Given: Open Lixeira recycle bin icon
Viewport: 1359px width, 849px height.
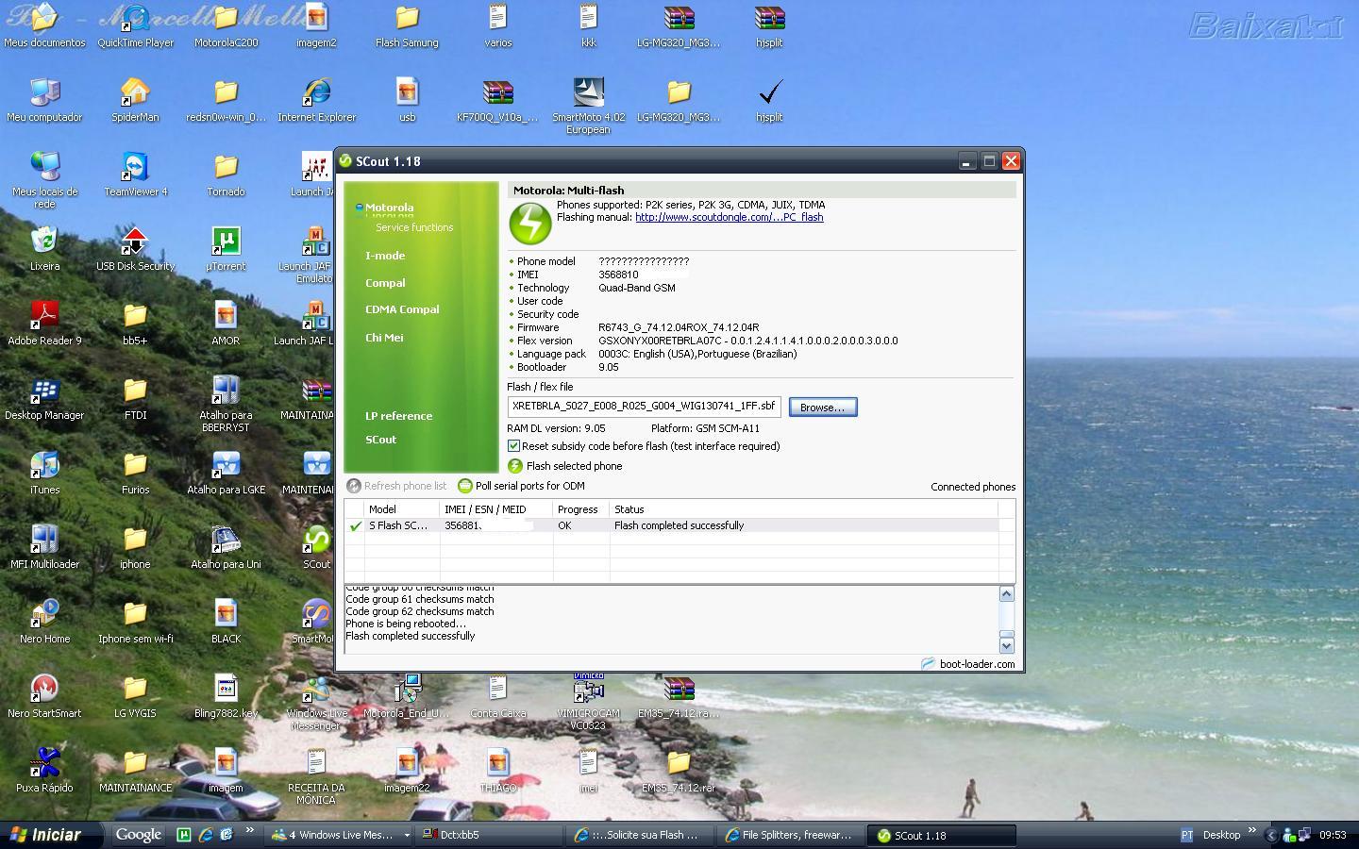Looking at the screenshot, I should (44, 248).
